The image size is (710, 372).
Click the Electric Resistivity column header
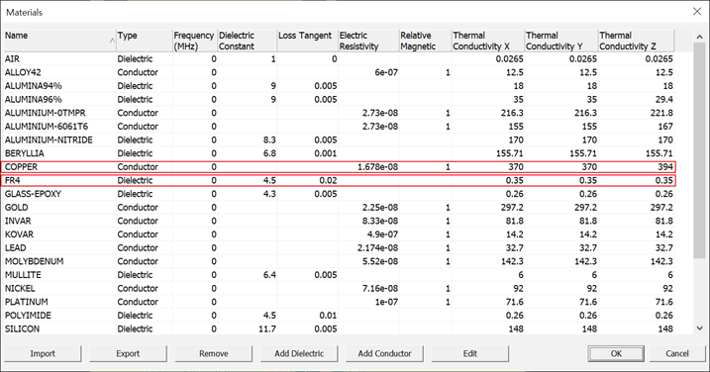368,41
